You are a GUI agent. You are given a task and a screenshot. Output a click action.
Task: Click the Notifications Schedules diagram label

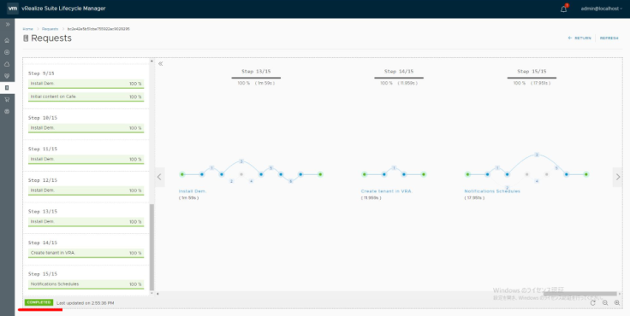pyautogui.click(x=492, y=191)
